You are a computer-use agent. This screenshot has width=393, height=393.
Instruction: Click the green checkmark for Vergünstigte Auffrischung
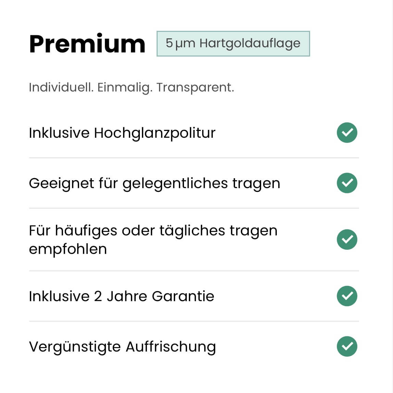(x=347, y=346)
